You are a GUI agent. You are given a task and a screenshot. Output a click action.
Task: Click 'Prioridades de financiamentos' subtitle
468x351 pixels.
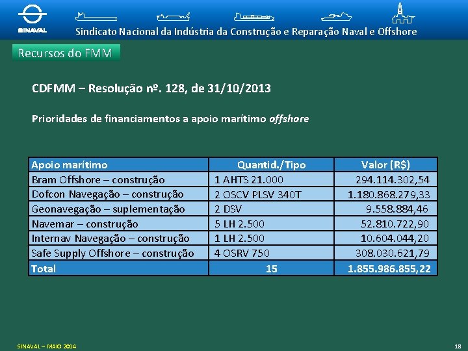point(170,119)
